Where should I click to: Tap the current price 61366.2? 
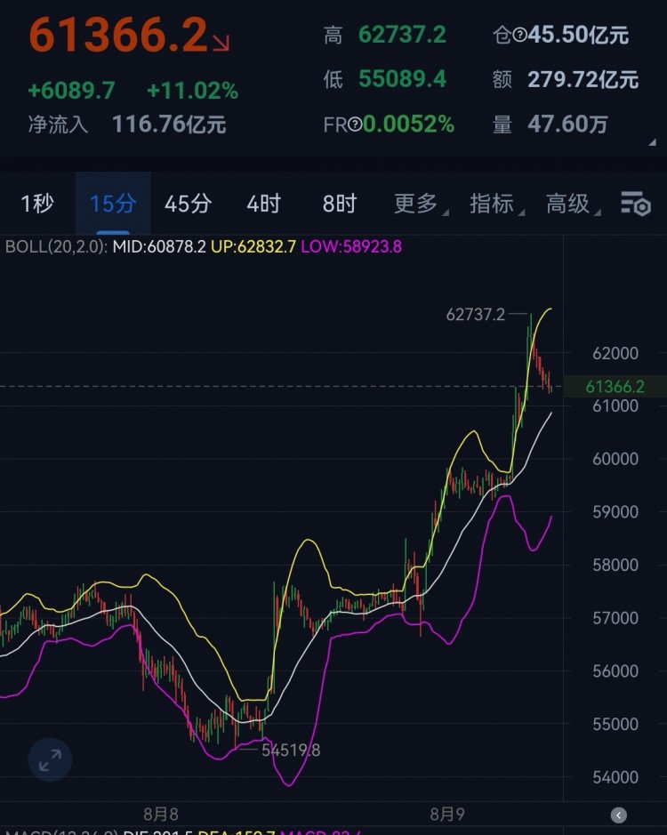[117, 36]
